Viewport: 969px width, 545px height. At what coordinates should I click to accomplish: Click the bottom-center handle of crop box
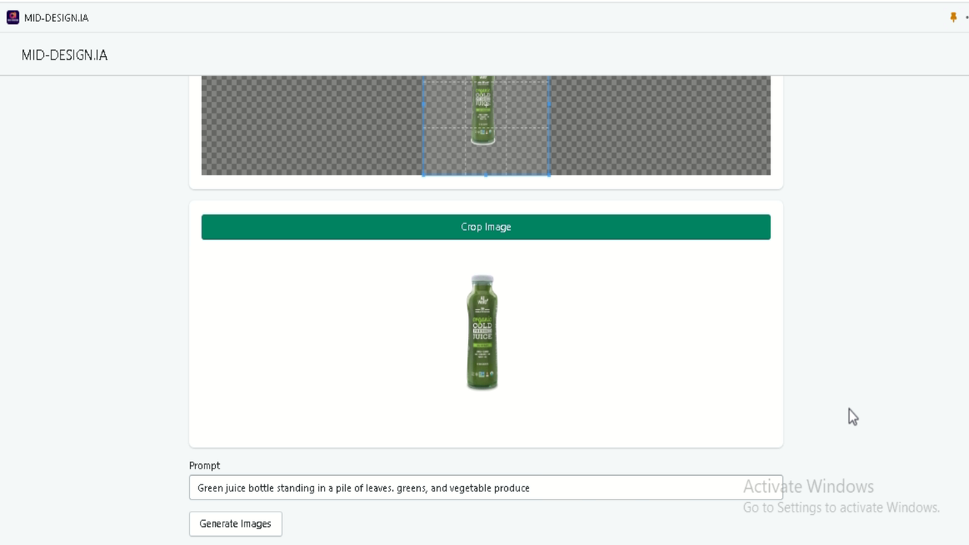(x=486, y=175)
